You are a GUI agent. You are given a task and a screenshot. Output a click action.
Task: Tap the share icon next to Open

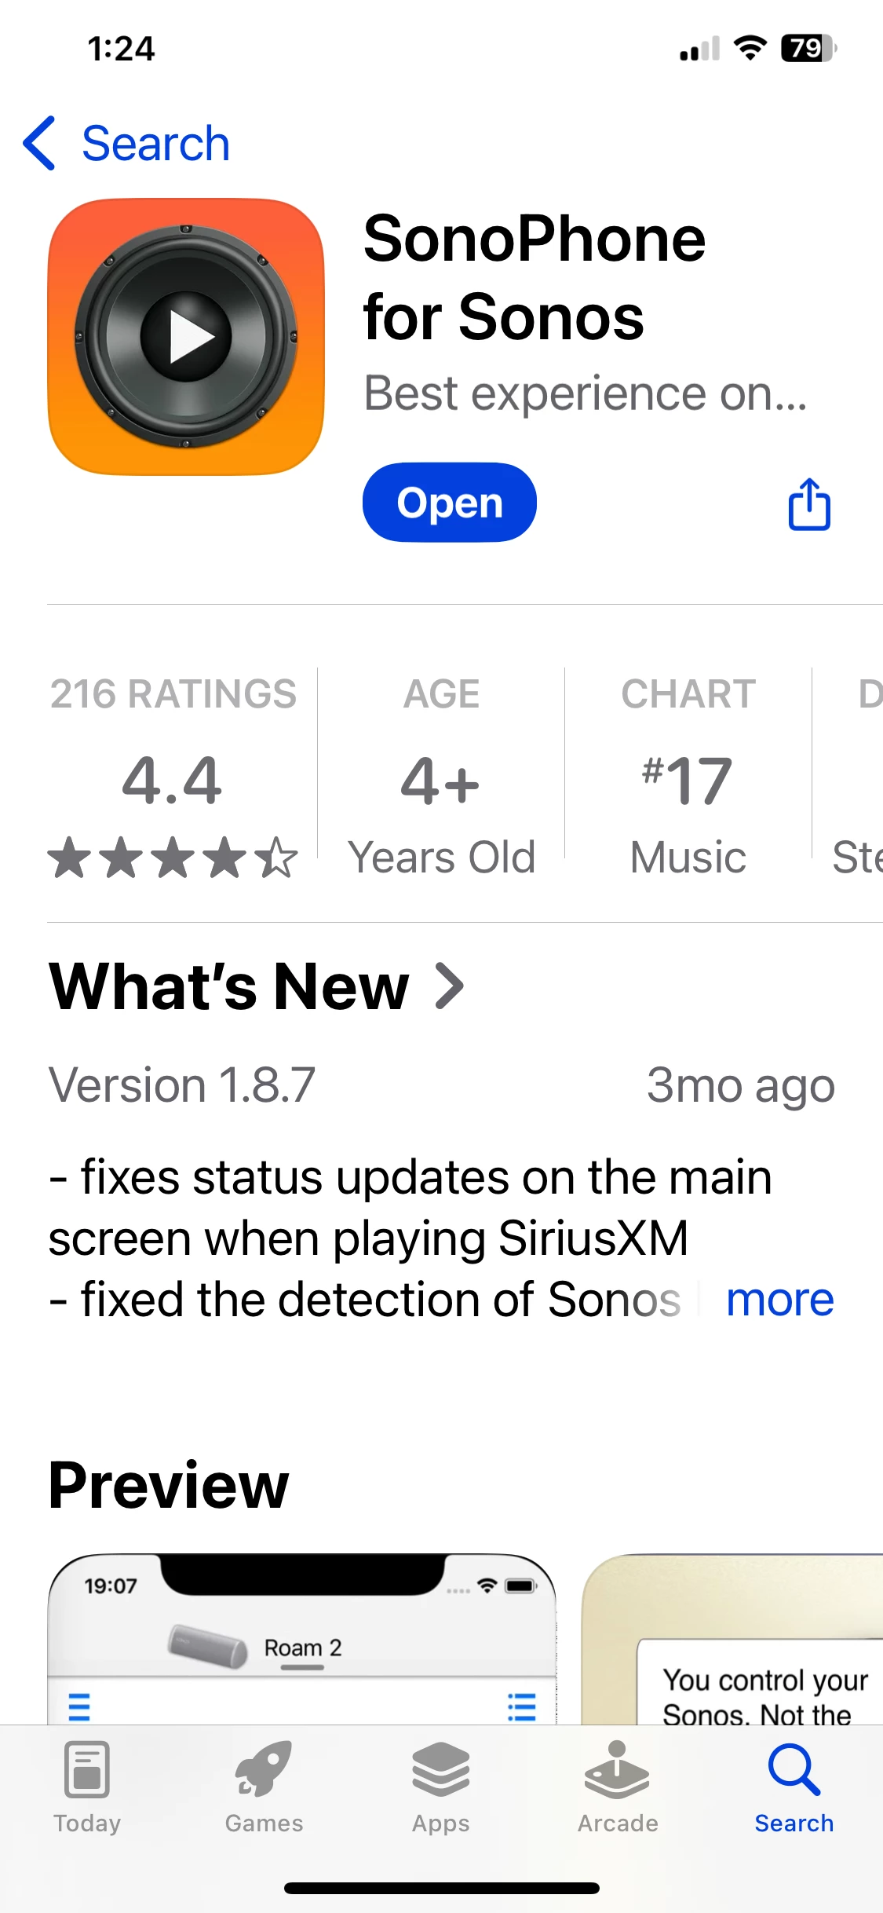(x=809, y=504)
